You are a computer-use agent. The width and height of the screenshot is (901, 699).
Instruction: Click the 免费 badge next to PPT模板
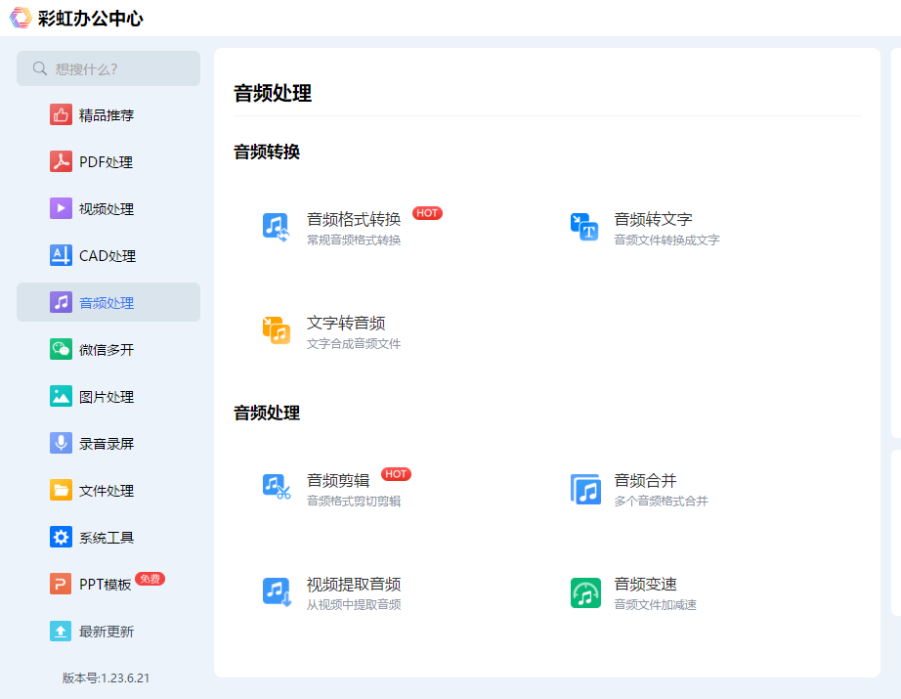(150, 579)
